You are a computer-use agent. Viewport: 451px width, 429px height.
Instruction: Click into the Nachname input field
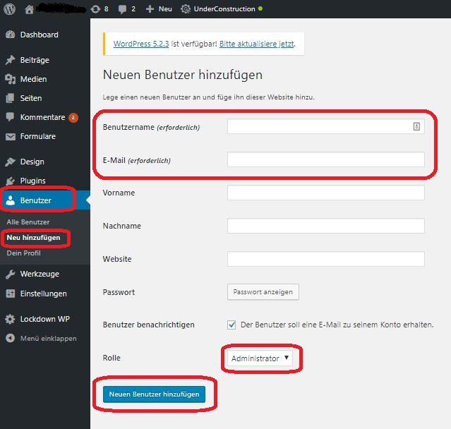click(x=326, y=226)
